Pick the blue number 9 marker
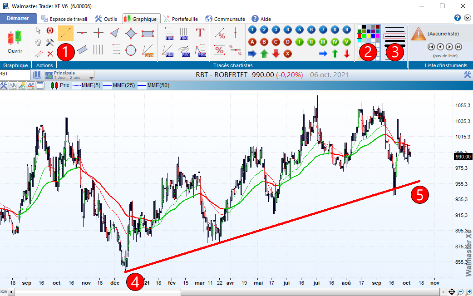Viewport: 473px width, 296px height. point(347,30)
